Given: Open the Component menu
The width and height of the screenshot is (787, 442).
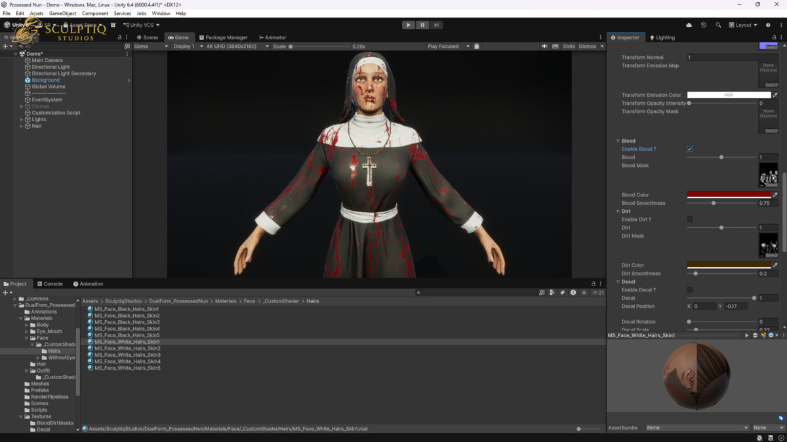Looking at the screenshot, I should coord(95,13).
